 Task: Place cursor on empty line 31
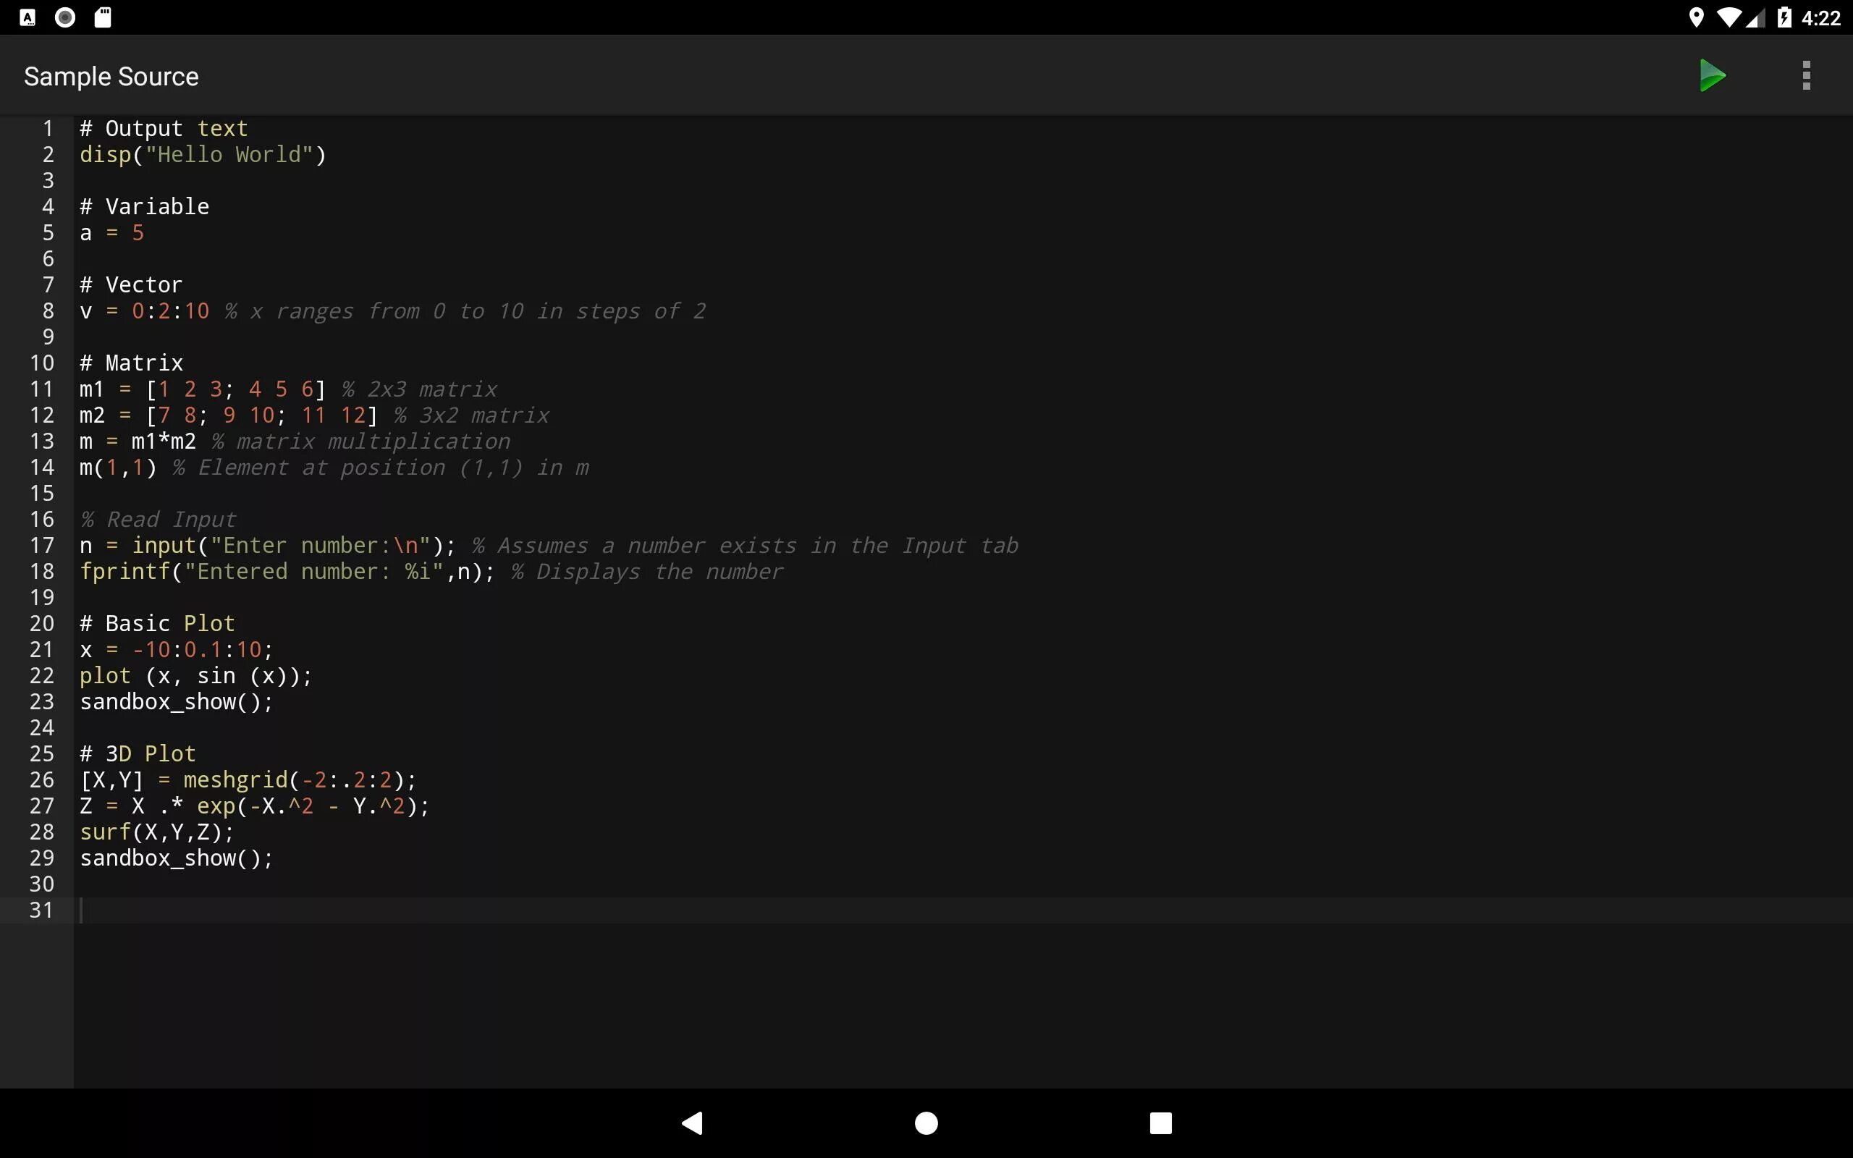[963, 910]
